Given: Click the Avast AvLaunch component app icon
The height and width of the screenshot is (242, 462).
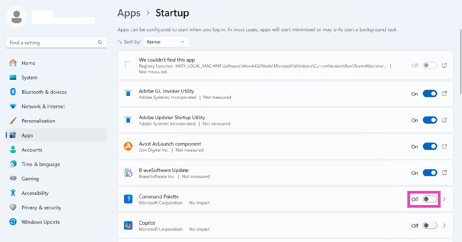Looking at the screenshot, I should pyautogui.click(x=128, y=146).
